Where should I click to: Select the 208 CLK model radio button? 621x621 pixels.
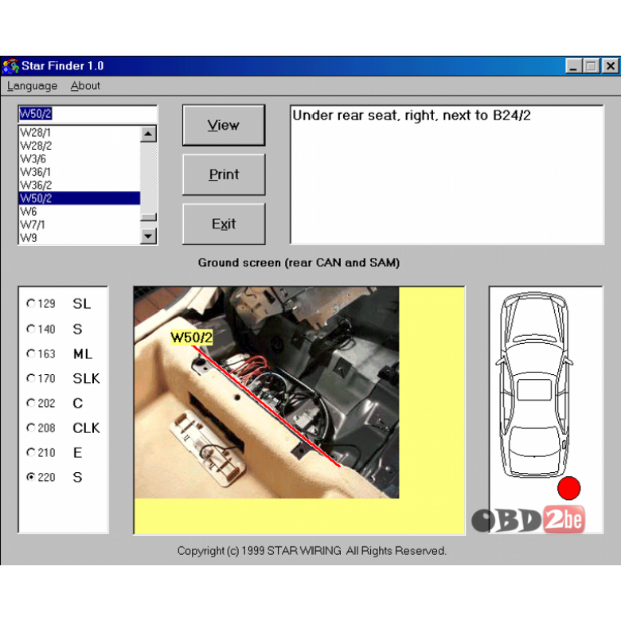coord(31,428)
